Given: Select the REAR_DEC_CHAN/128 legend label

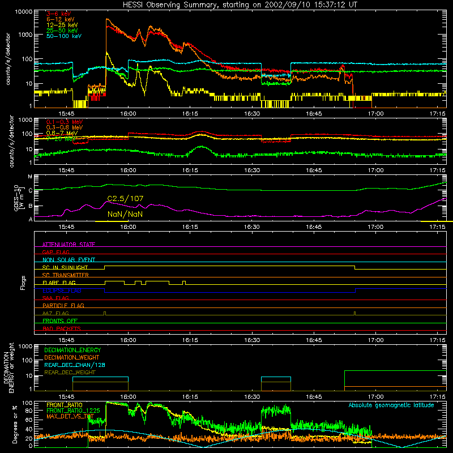Looking at the screenshot, I should [75, 365].
